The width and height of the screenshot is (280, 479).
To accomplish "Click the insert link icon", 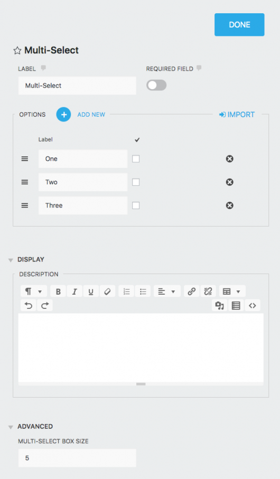I will [192, 292].
